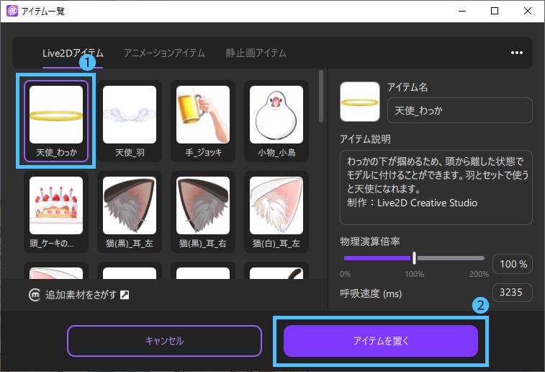Click the アイテム名 text field
545x372 pixels.
pos(459,110)
